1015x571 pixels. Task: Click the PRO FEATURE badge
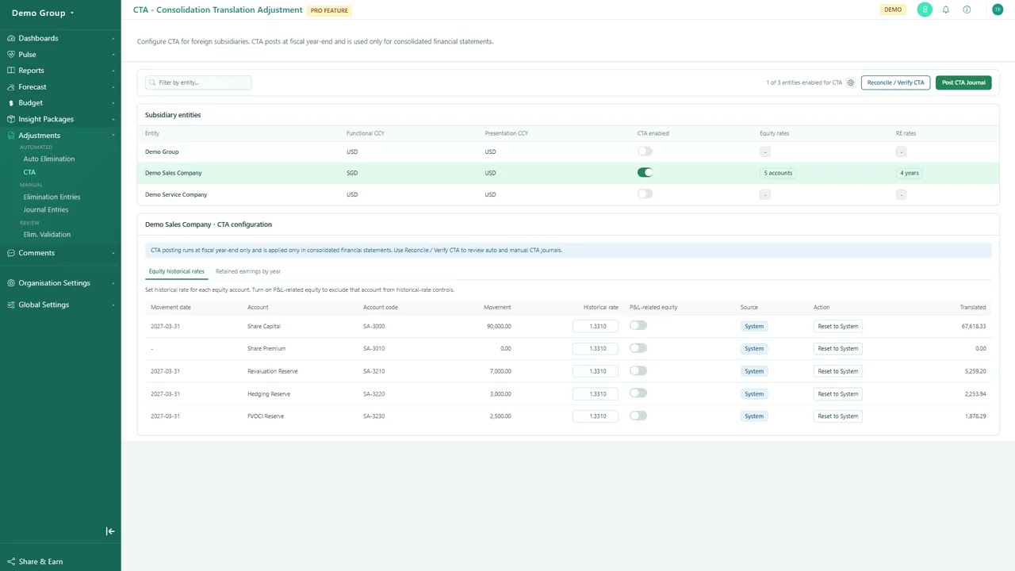(x=329, y=10)
